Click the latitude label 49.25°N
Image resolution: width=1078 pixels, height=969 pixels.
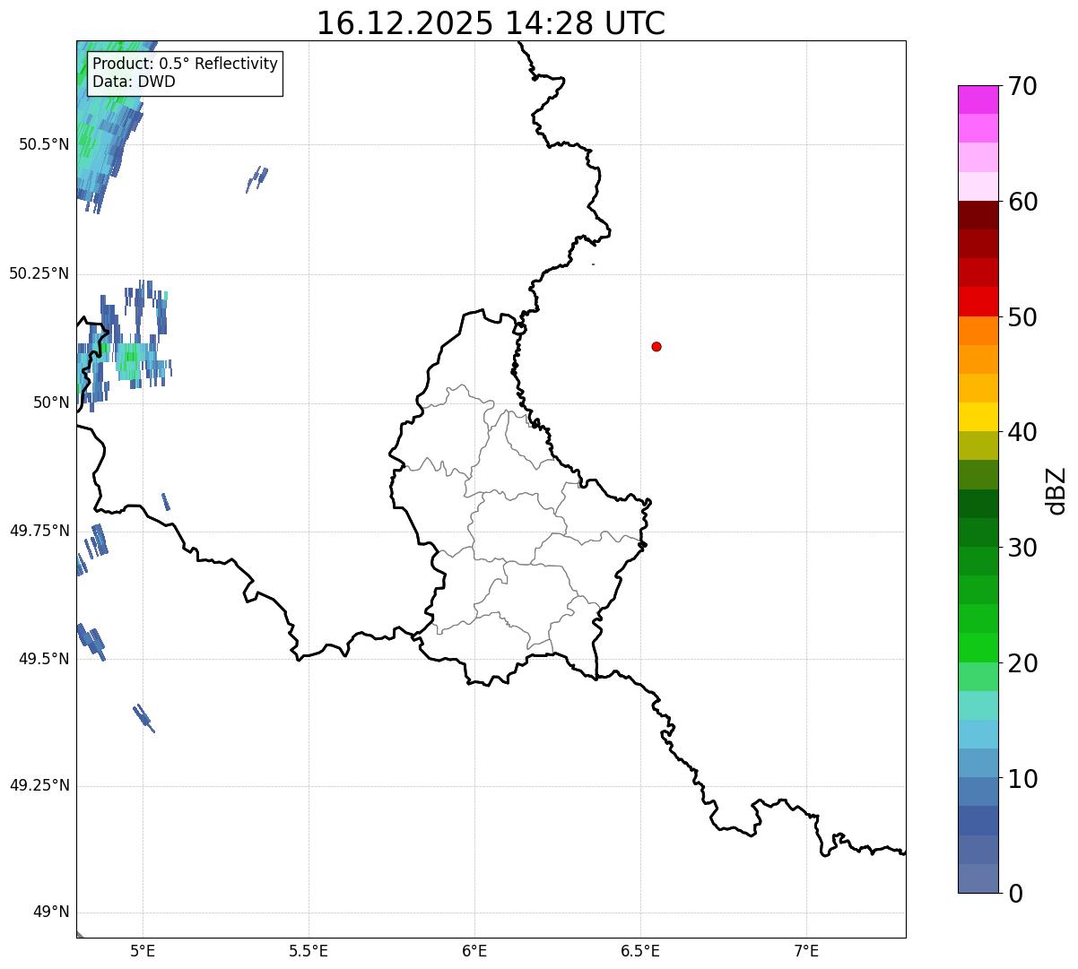tap(39, 786)
